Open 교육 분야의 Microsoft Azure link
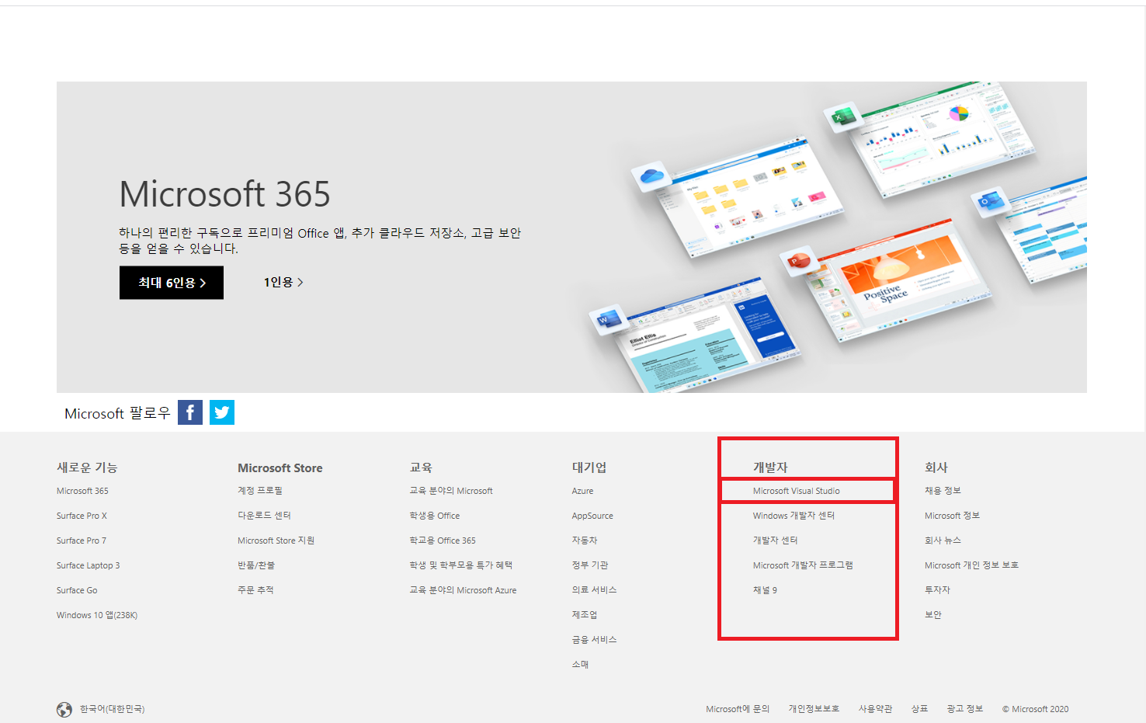 pyautogui.click(x=464, y=590)
